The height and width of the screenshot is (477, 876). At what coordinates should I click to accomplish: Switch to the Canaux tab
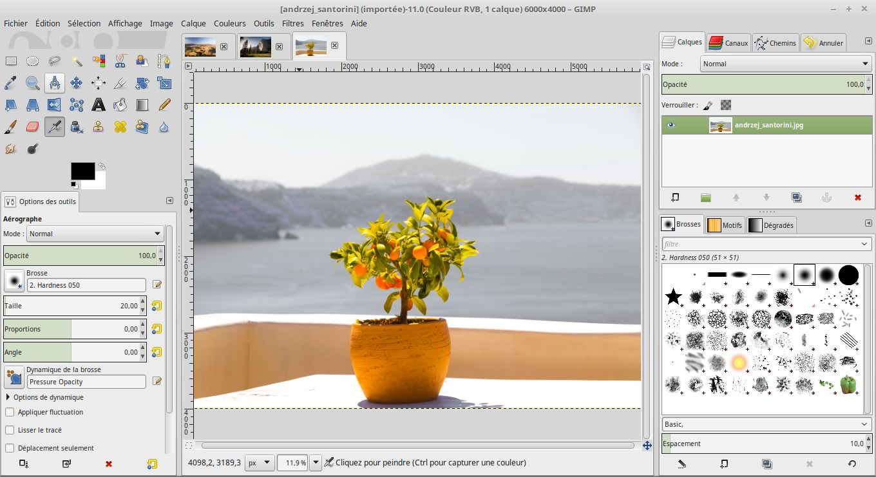coord(728,42)
